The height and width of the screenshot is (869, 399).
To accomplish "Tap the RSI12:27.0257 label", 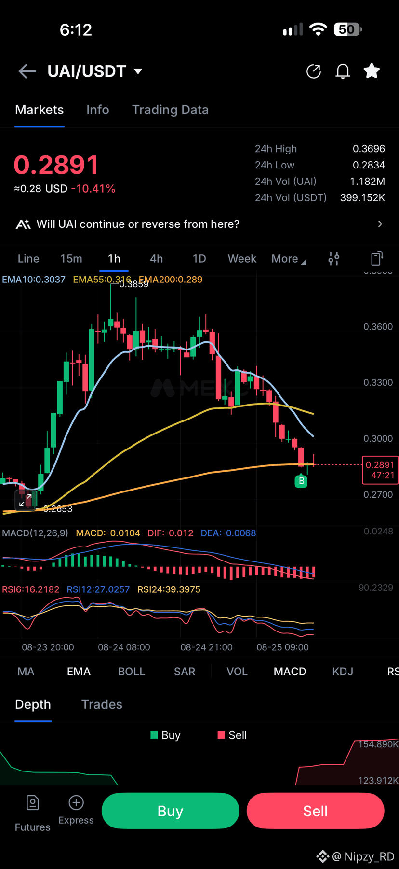I will [98, 589].
